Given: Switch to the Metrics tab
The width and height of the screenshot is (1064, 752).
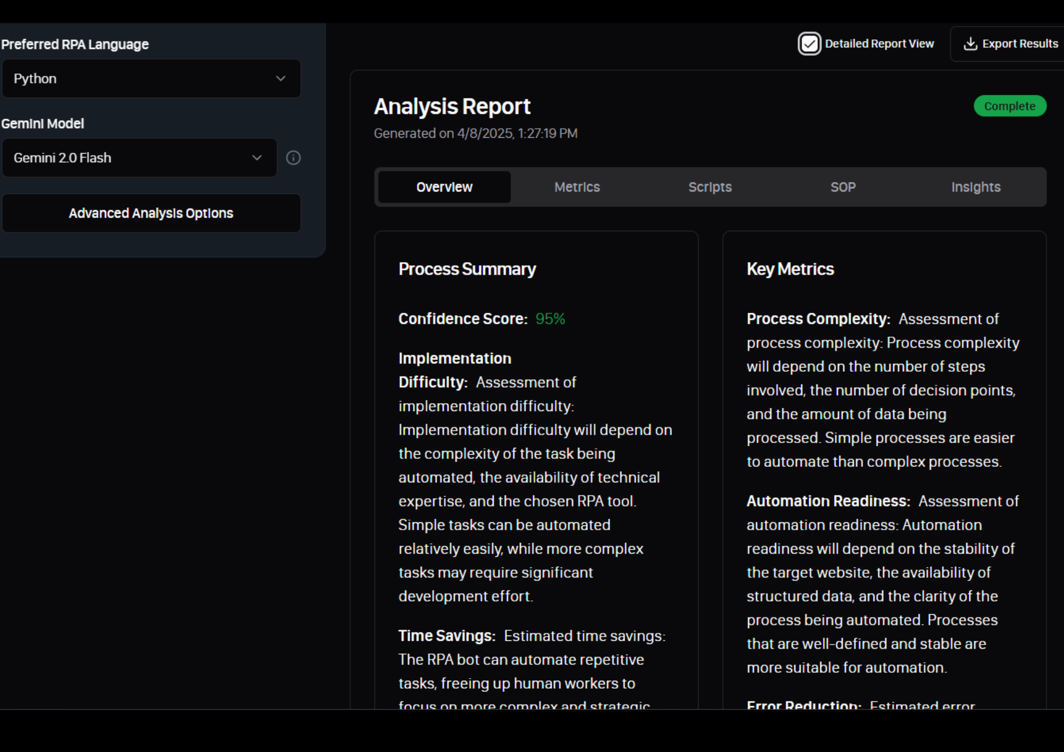Looking at the screenshot, I should point(577,187).
